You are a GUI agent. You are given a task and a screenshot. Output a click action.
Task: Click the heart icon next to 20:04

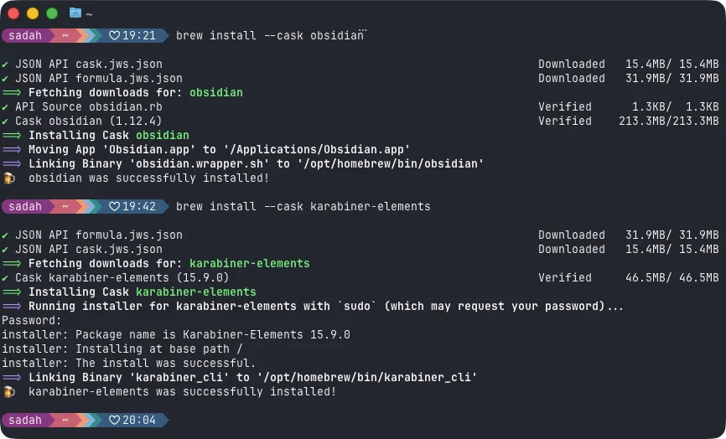pos(114,421)
